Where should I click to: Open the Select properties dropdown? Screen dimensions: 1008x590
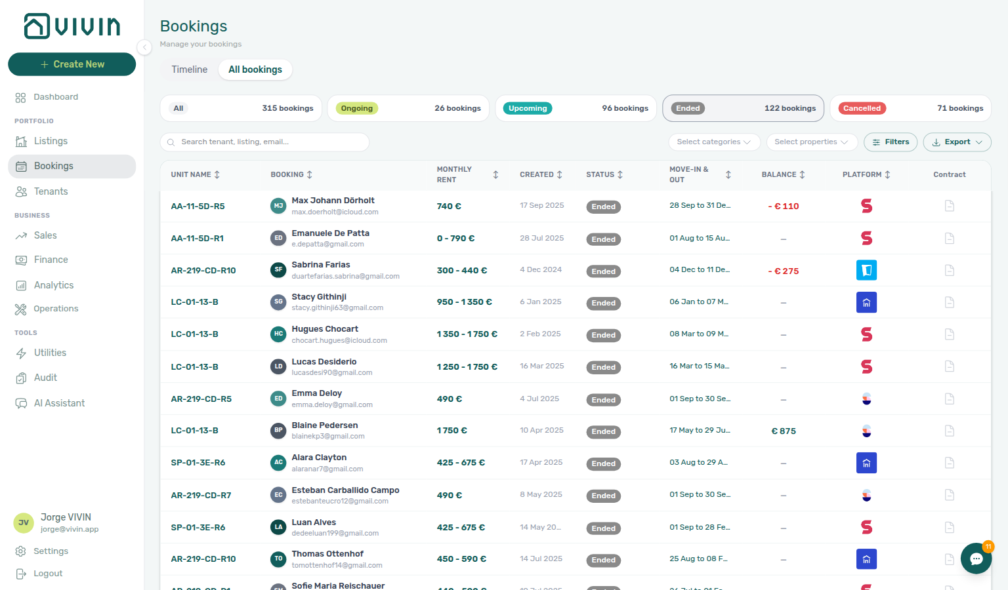click(x=812, y=142)
